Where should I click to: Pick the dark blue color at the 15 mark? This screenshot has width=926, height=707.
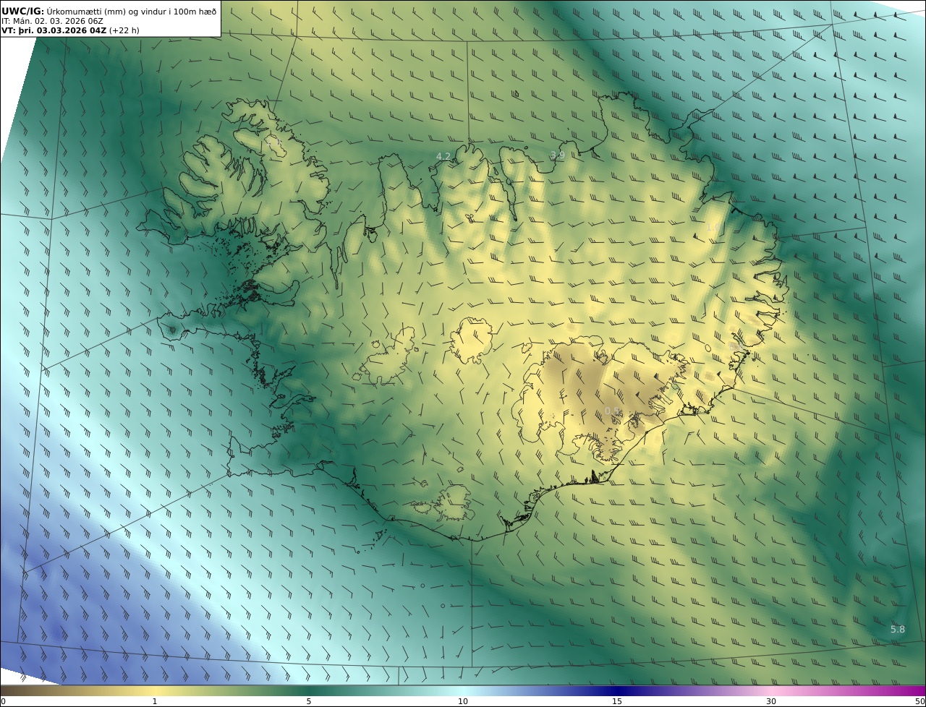[x=617, y=691]
